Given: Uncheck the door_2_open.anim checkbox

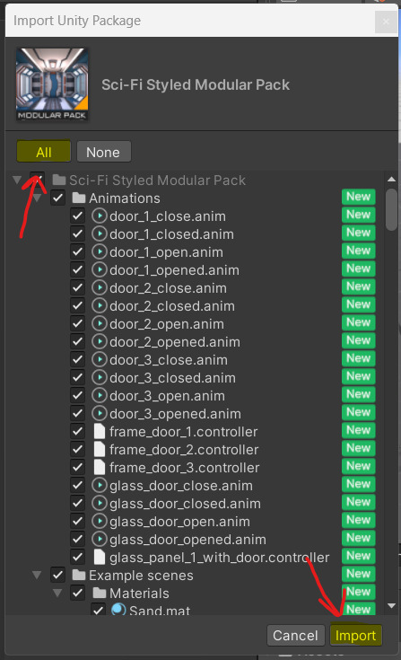Looking at the screenshot, I should pos(77,323).
